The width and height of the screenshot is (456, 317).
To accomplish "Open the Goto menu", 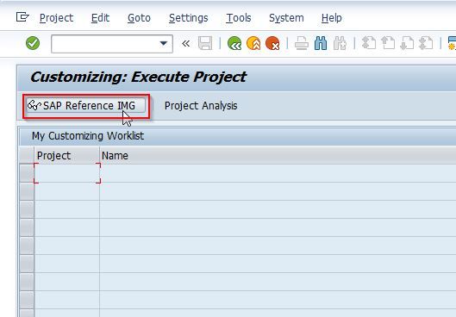I will click(139, 18).
